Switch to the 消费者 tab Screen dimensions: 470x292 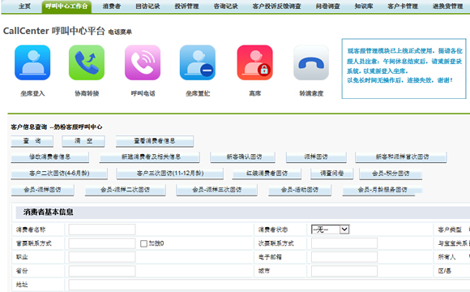pos(112,6)
